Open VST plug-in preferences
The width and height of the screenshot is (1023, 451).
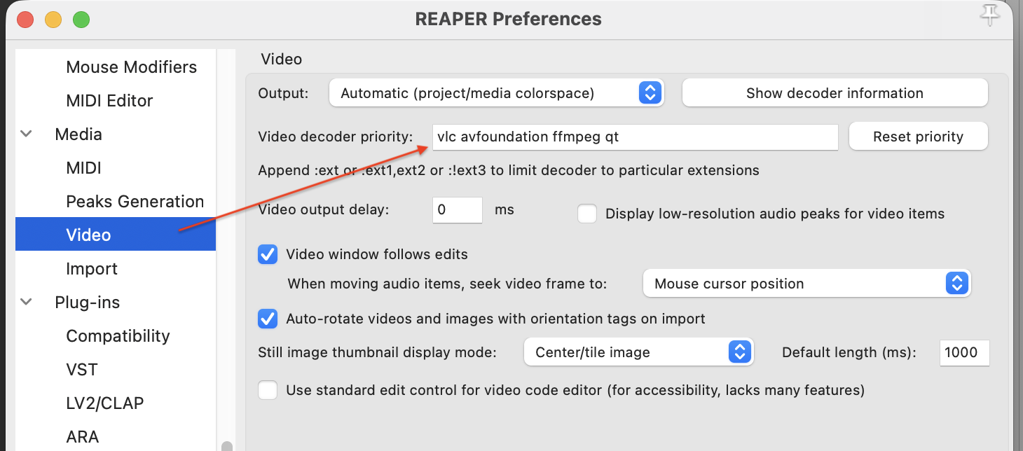82,370
